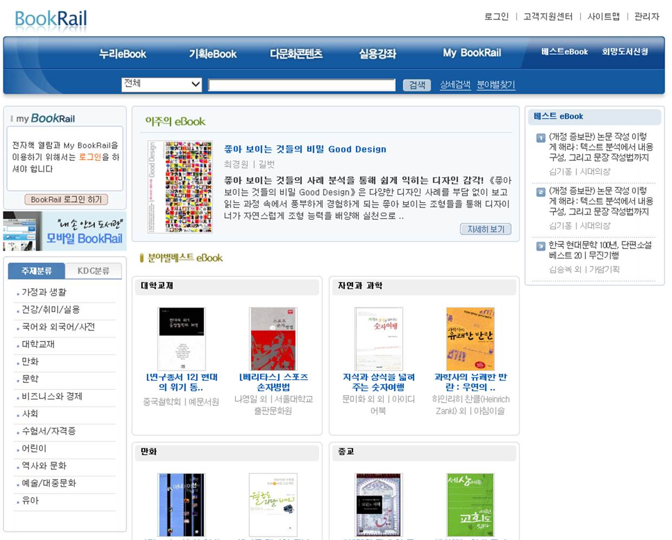Open the first 만화 section book cover
Image resolution: width=672 pixels, height=540 pixels.
tap(181, 505)
